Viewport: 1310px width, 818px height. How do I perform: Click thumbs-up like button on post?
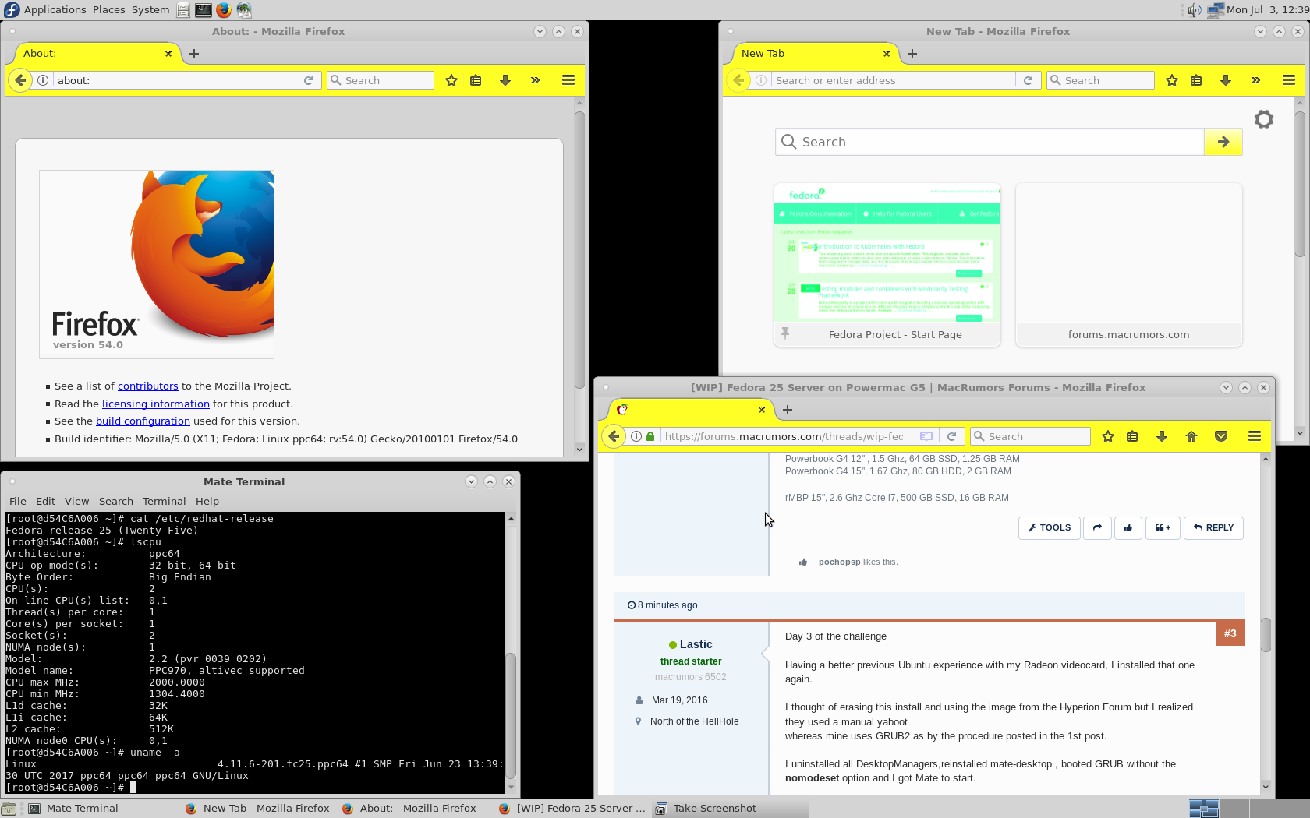(1128, 527)
